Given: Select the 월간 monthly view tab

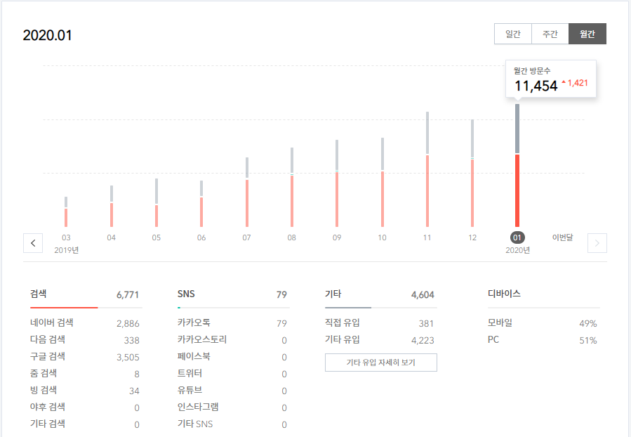Looking at the screenshot, I should (587, 34).
